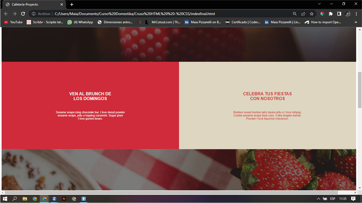Open the zoom magnifier in address bar
Viewport: 362px width, 203px height.
click(295, 14)
